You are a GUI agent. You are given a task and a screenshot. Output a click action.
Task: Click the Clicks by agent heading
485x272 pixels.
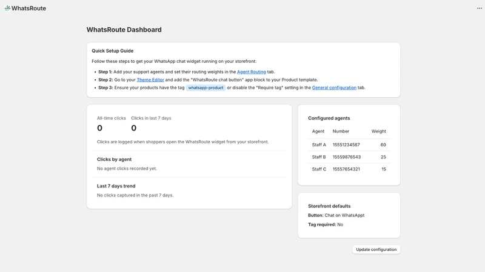click(114, 160)
